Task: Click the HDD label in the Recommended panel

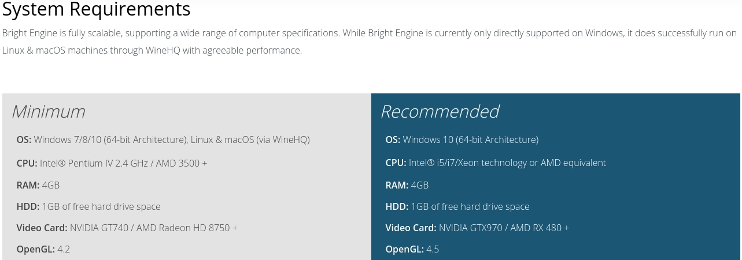Action: (x=397, y=206)
